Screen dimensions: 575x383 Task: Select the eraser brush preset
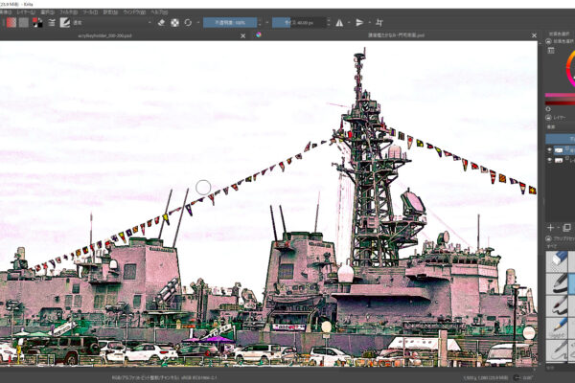(x=557, y=261)
